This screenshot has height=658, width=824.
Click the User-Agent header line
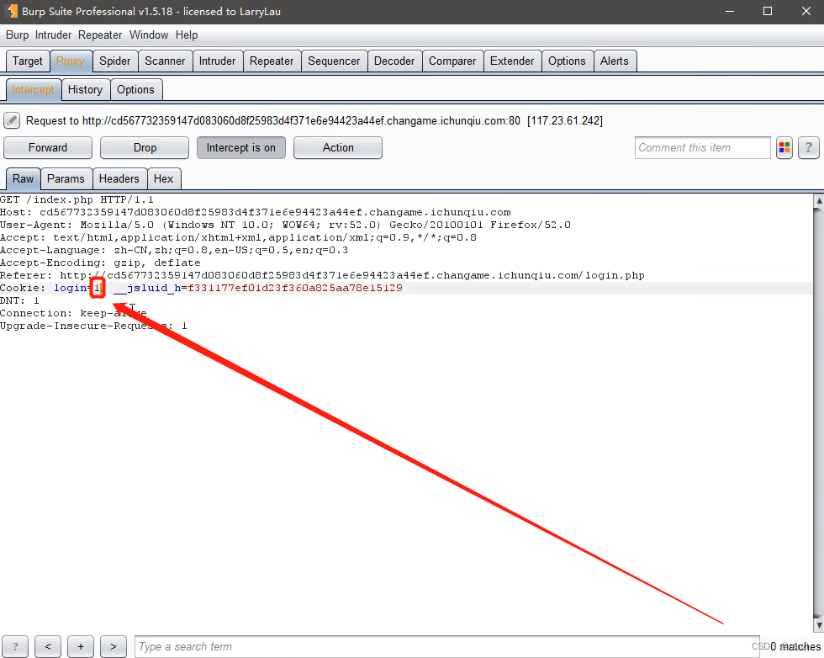(285, 226)
